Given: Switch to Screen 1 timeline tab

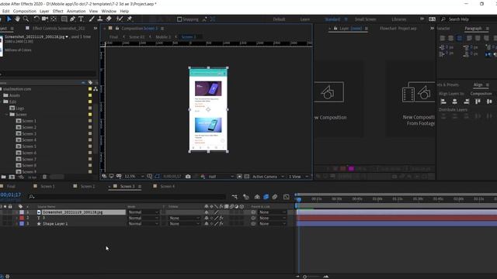Looking at the screenshot, I should (47, 186).
